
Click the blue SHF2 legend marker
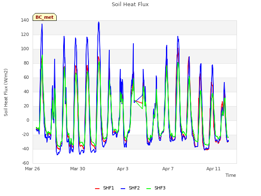pyautogui.click(x=123, y=189)
